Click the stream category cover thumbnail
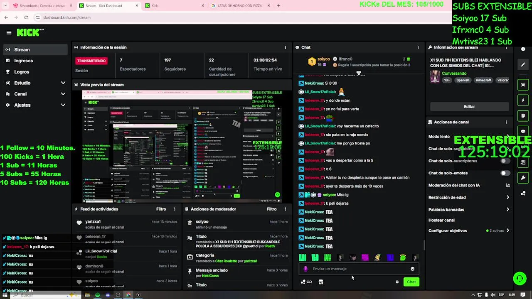This screenshot has height=299, width=532. [435, 77]
